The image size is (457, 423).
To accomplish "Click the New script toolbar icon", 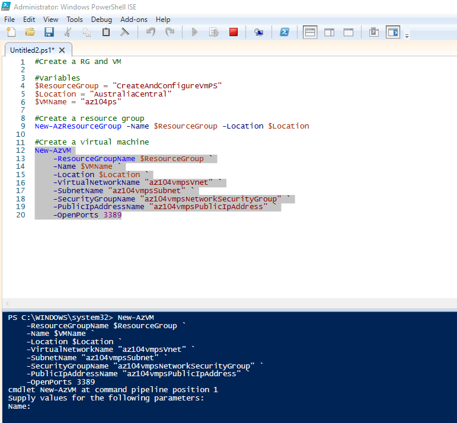I will pyautogui.click(x=11, y=32).
